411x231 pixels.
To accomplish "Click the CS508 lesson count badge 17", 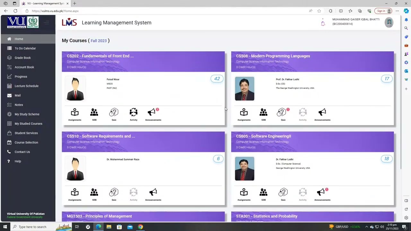I will point(387,79).
